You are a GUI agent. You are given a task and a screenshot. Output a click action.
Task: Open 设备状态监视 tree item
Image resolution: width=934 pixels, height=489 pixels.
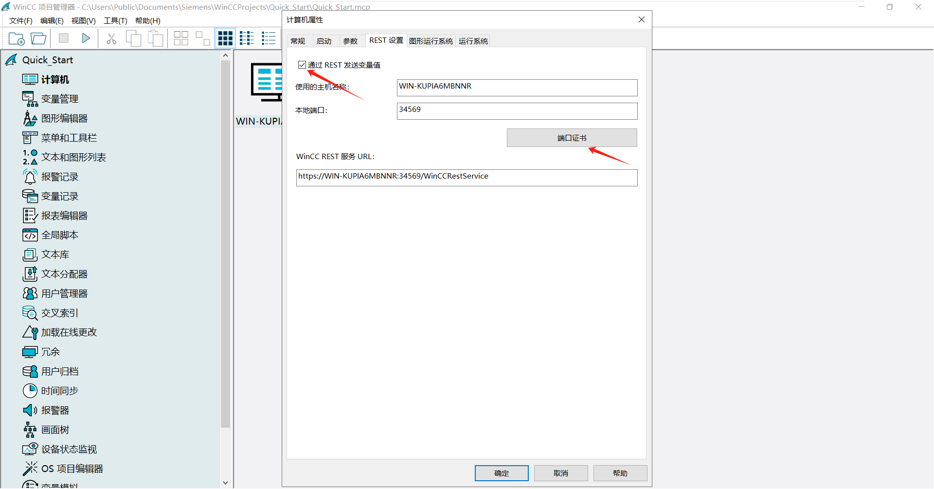point(59,449)
